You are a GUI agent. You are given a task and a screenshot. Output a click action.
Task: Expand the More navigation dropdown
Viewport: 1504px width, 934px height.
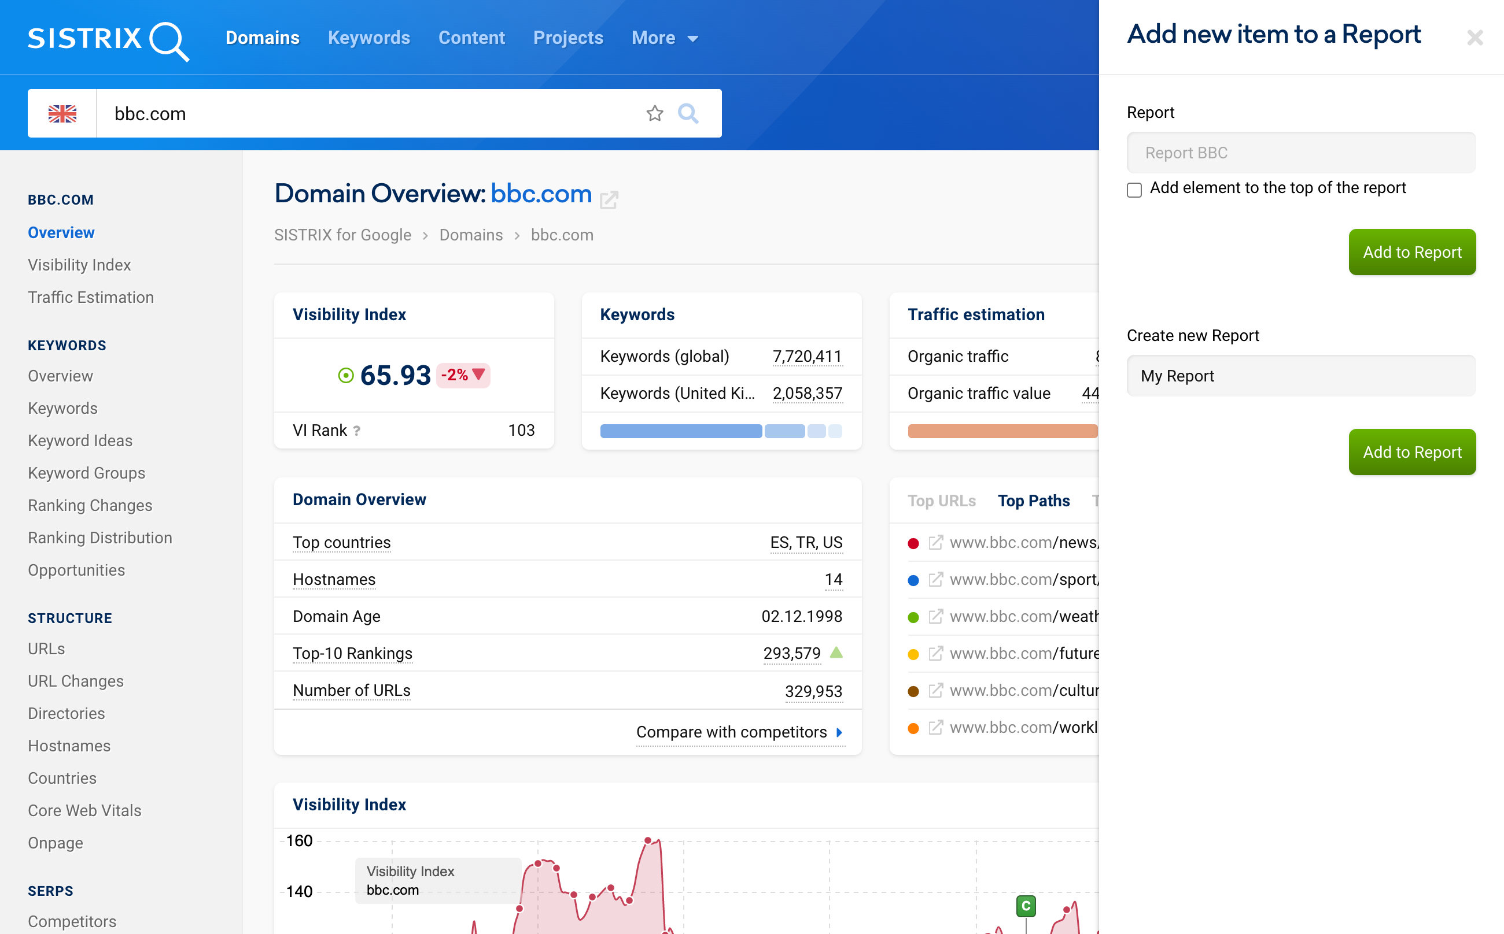(x=665, y=38)
